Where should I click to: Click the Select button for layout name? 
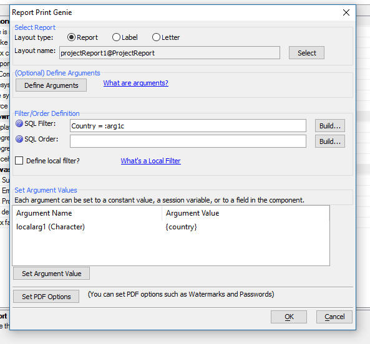[306, 53]
